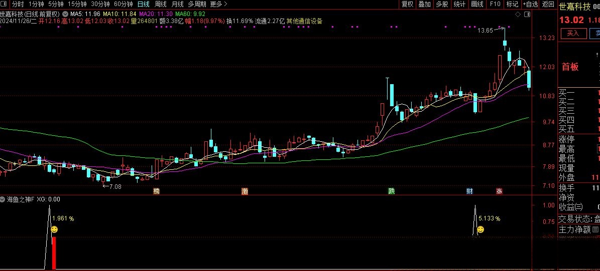
Task: Click the smiley signal icon near 5.133%
Action: [x=481, y=229]
